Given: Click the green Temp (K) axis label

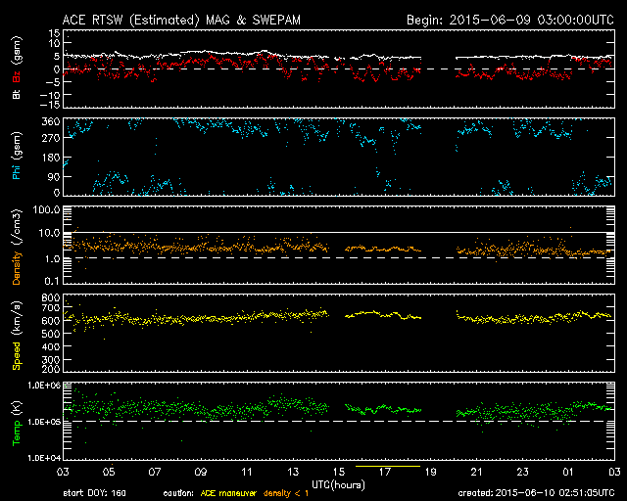Looking at the screenshot, I should pyautogui.click(x=17, y=423).
